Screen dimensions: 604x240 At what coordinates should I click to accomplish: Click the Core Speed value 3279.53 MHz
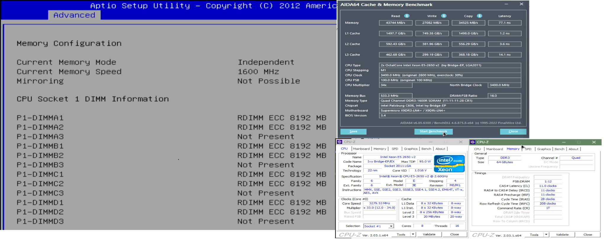[x=379, y=203]
